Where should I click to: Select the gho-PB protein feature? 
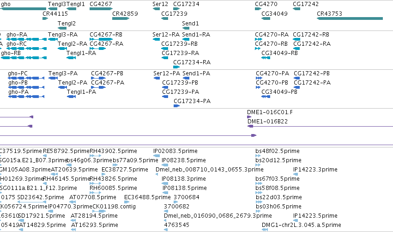pos(26,87)
